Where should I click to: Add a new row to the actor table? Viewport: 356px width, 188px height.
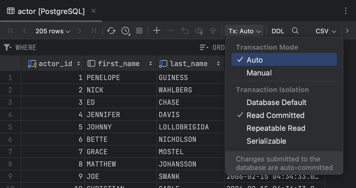pos(157,31)
